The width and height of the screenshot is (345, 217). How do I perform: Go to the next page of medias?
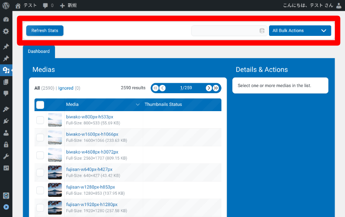[209, 88]
